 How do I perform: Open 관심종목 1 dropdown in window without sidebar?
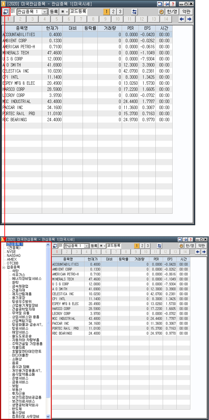(x=44, y=11)
